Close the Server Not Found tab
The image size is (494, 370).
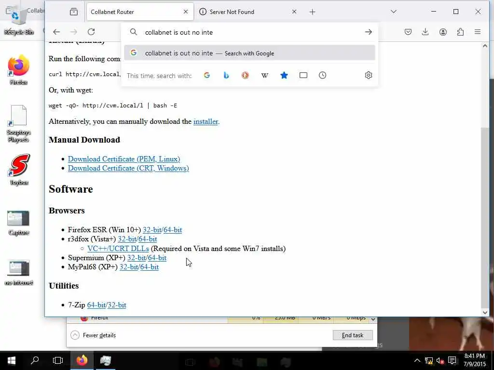click(x=294, y=12)
